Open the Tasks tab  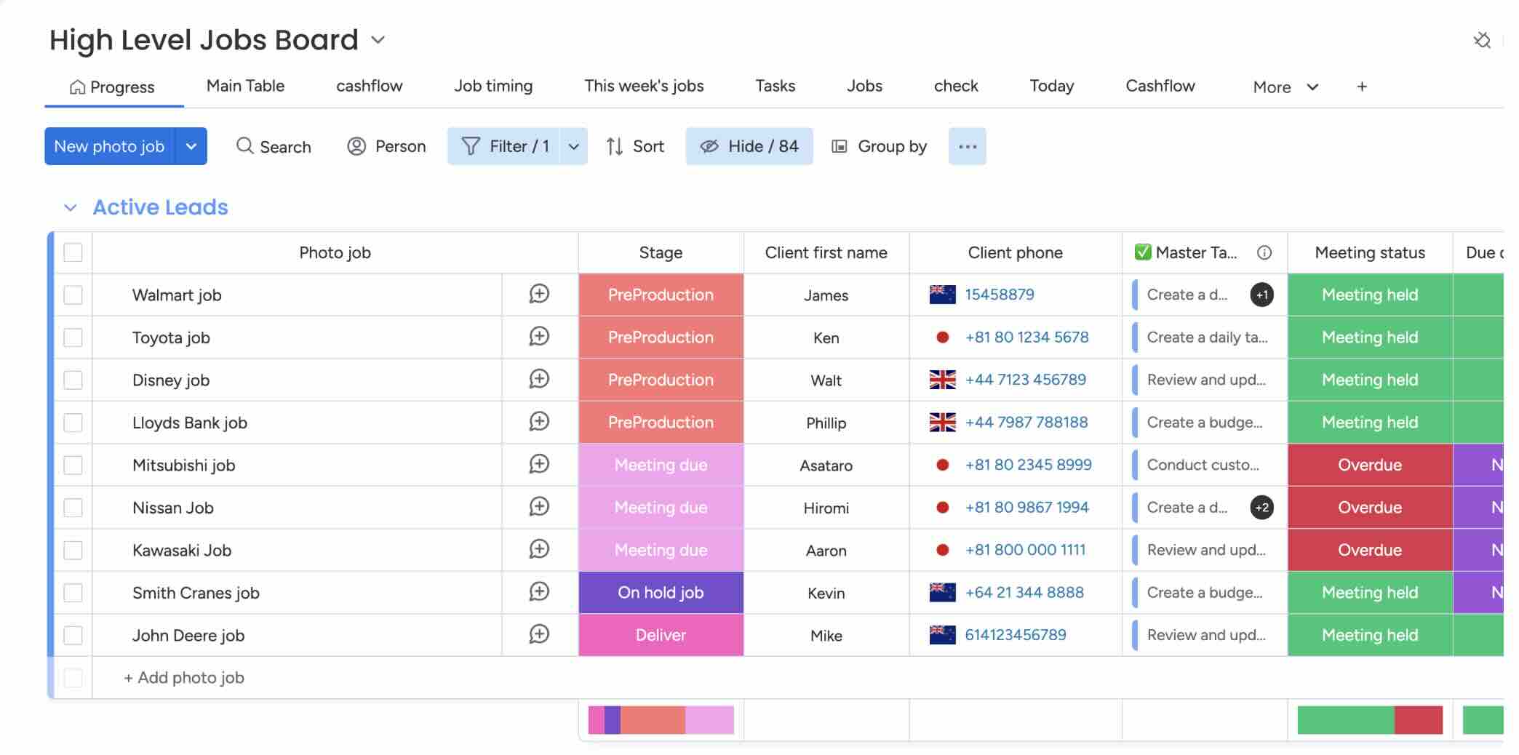click(775, 86)
